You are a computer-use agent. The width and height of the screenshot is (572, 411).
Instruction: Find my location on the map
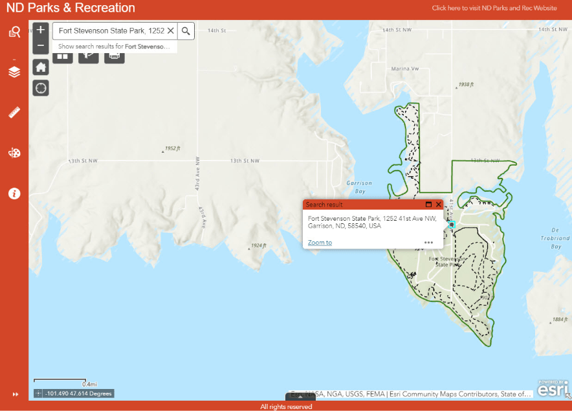(41, 88)
